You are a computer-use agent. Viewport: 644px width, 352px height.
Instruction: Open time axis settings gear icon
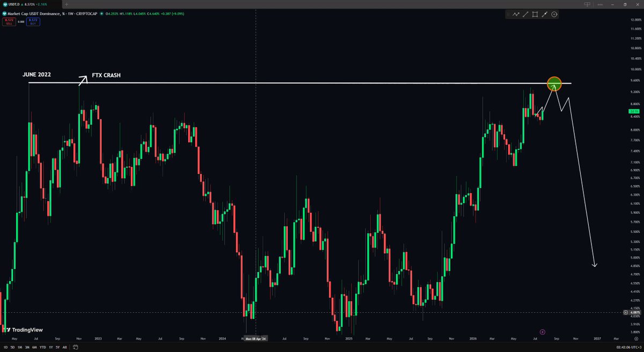pyautogui.click(x=638, y=339)
